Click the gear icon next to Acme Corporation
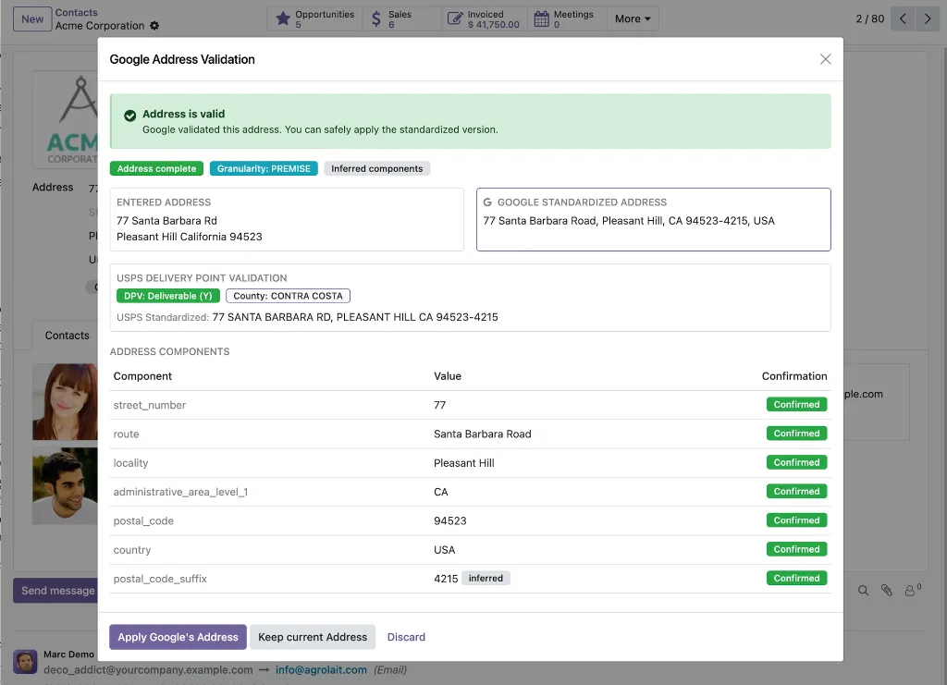 [154, 25]
